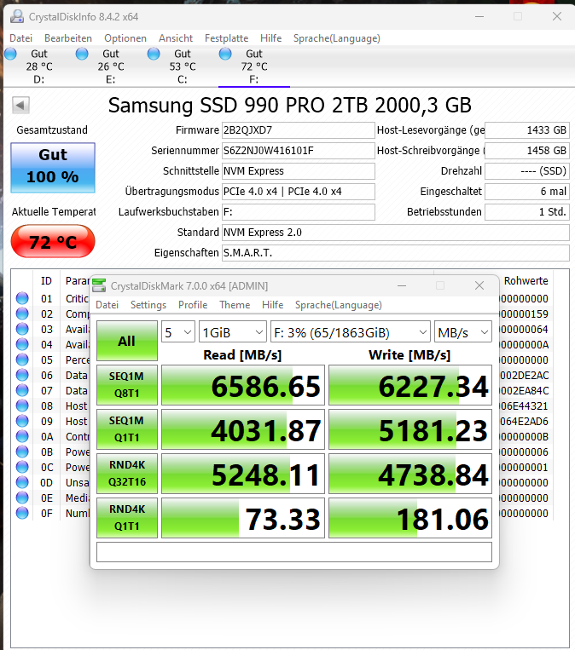Click the Übertragungsmodus field PCIe 4.0 x4
Image resolution: width=575 pixels, height=650 pixels.
(x=298, y=191)
